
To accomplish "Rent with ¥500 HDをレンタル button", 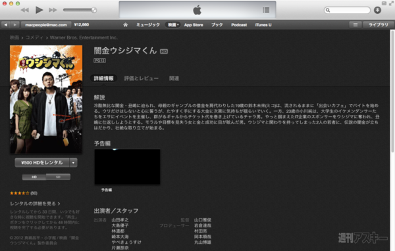I will click(42, 163).
